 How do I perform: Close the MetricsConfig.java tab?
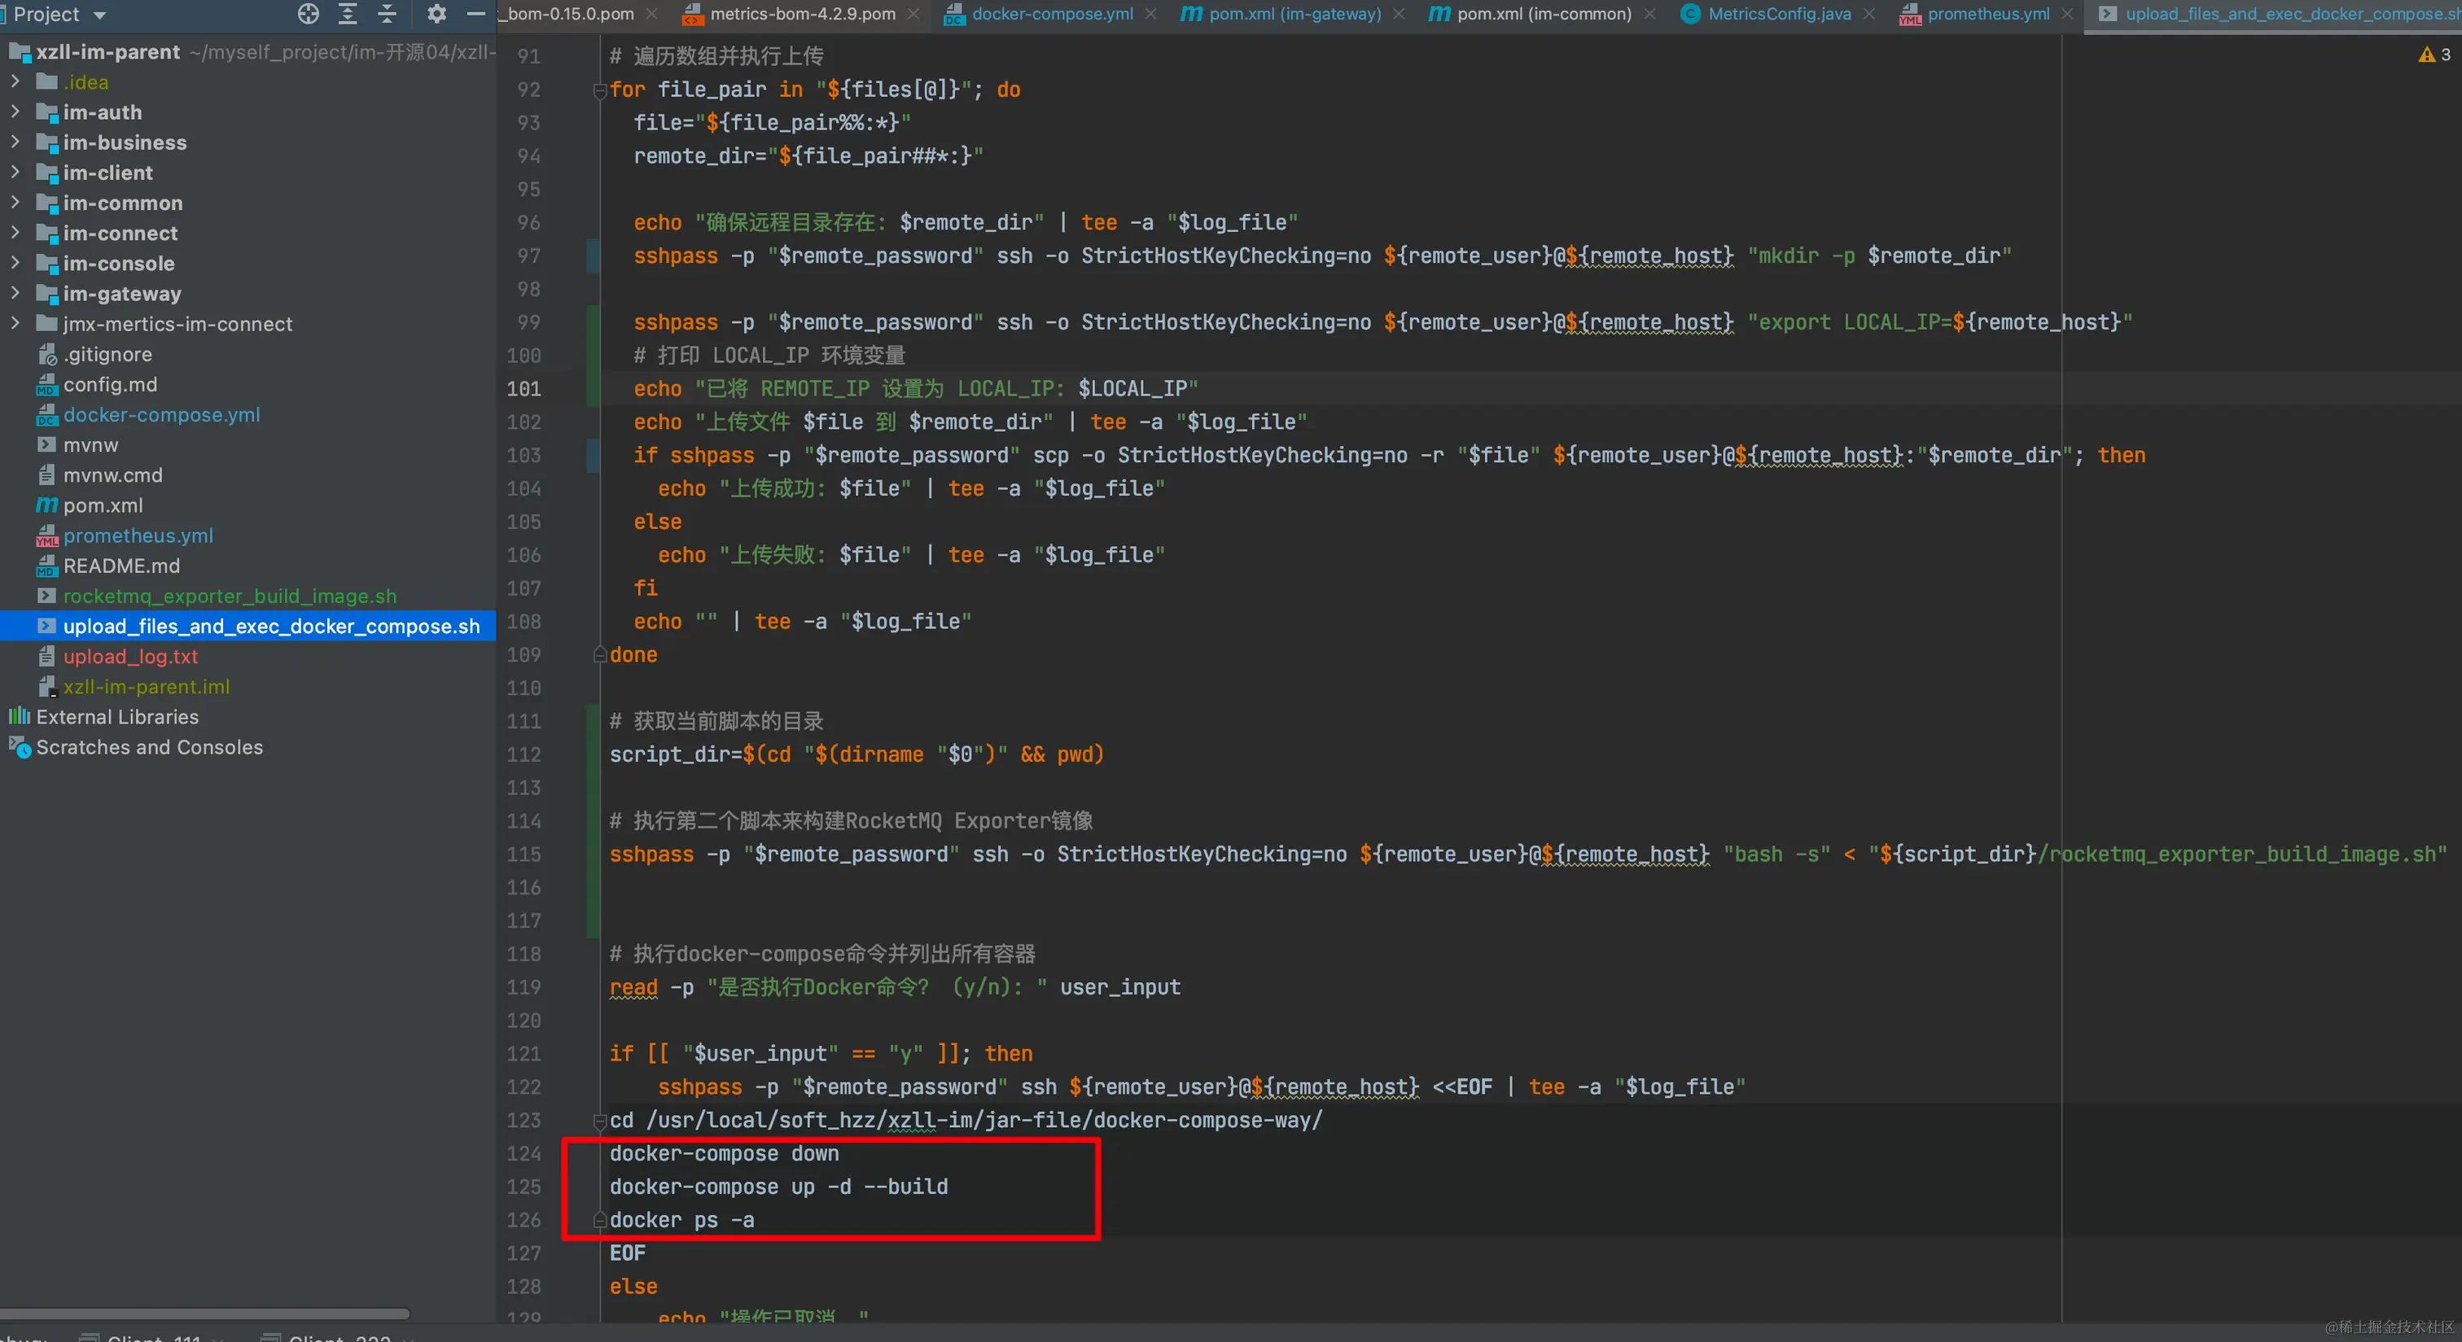tap(1869, 13)
